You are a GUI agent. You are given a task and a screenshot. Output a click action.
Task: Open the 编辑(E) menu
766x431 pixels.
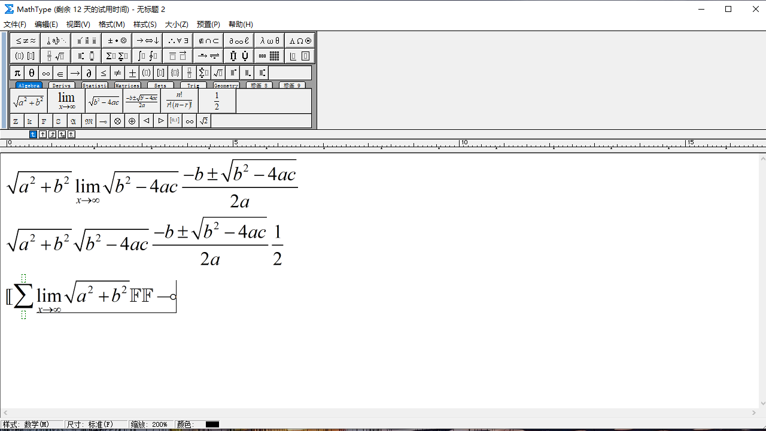click(x=46, y=25)
